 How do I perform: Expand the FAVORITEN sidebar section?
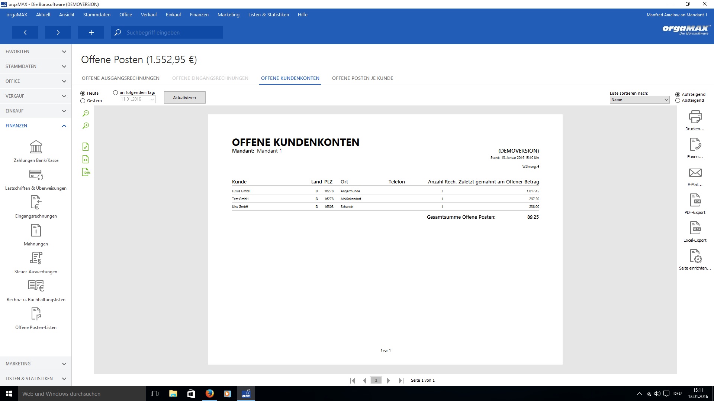pyautogui.click(x=36, y=52)
